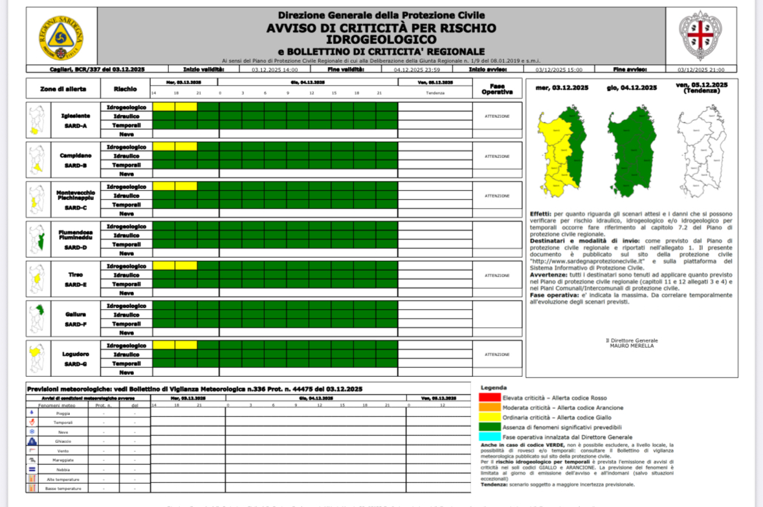
Task: Click the red Elevata criticità legend swatch
Action: click(x=489, y=398)
